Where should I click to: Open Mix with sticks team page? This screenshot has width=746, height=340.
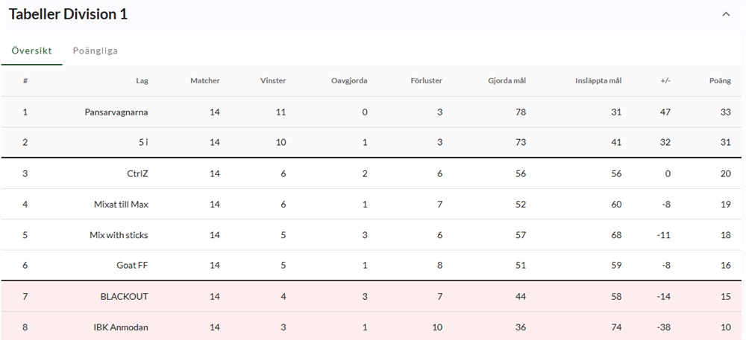click(x=119, y=235)
